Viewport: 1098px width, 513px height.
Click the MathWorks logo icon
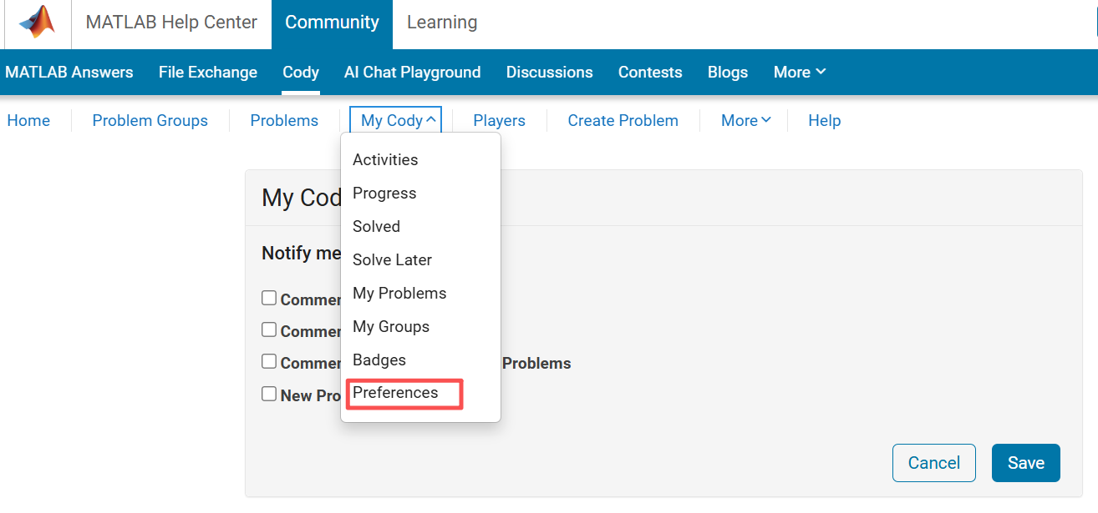click(37, 23)
